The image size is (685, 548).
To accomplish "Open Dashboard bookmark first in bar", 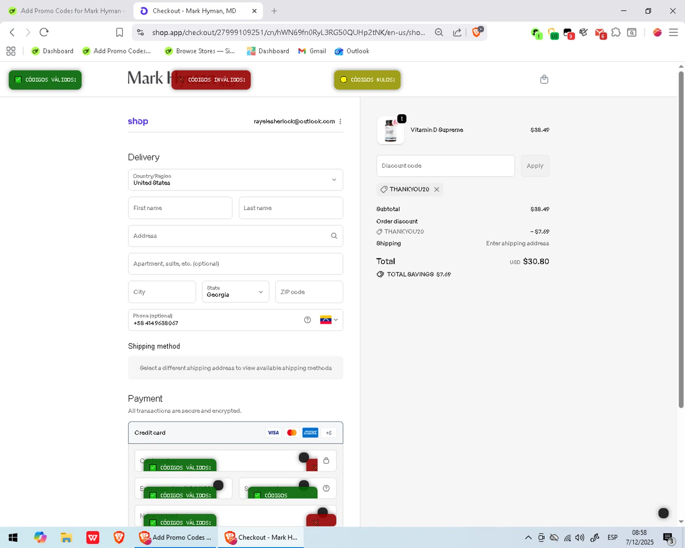I will pos(53,51).
